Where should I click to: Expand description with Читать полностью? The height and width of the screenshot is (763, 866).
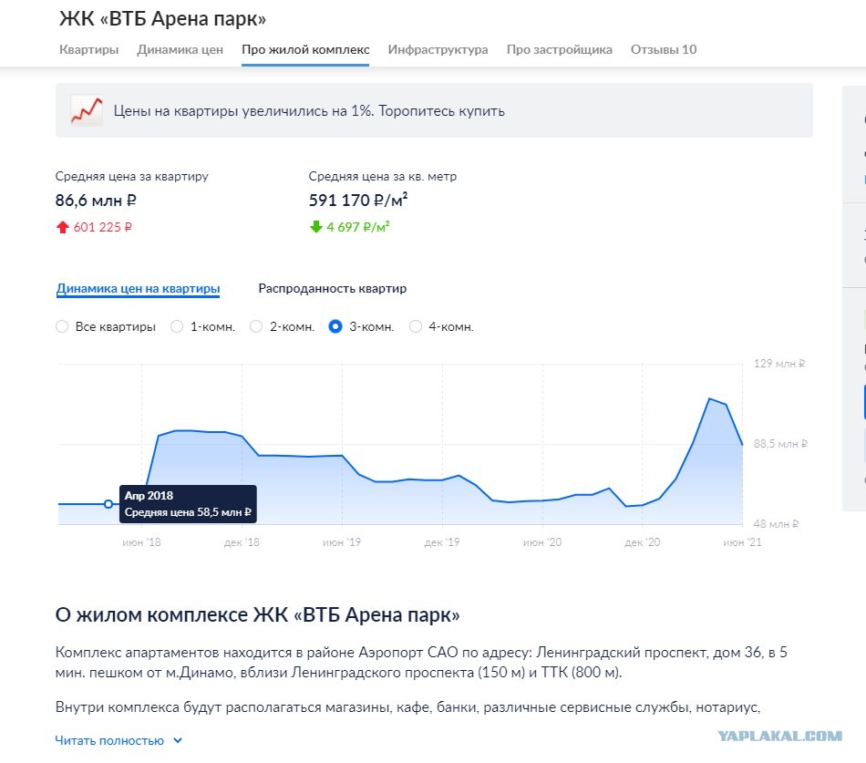(x=109, y=740)
